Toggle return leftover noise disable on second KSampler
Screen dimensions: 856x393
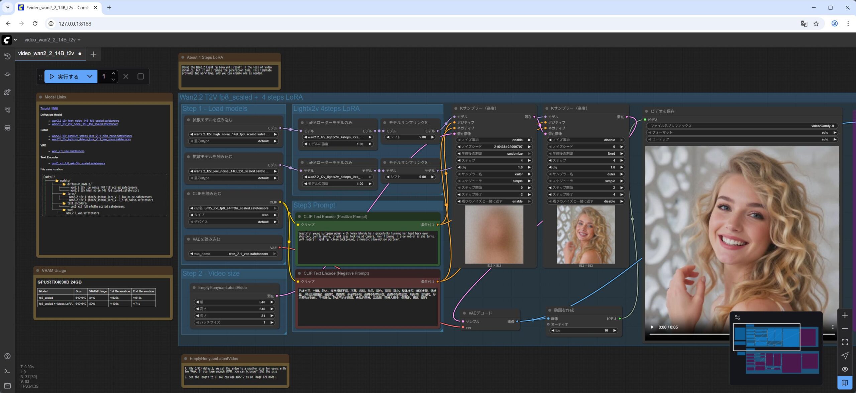tap(586, 202)
